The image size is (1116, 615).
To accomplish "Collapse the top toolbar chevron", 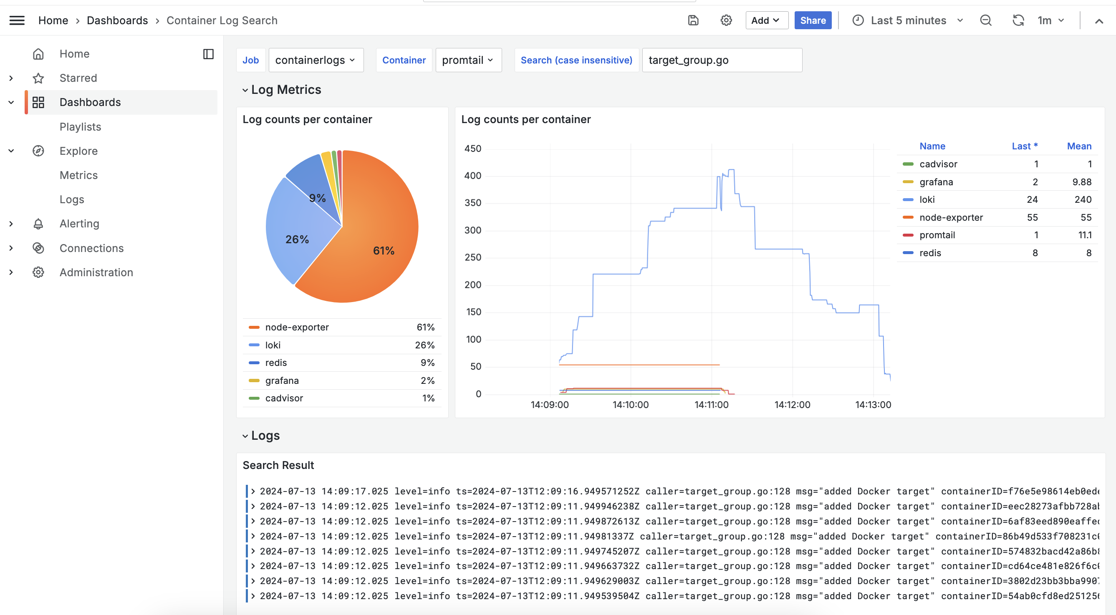I will click(x=1099, y=21).
